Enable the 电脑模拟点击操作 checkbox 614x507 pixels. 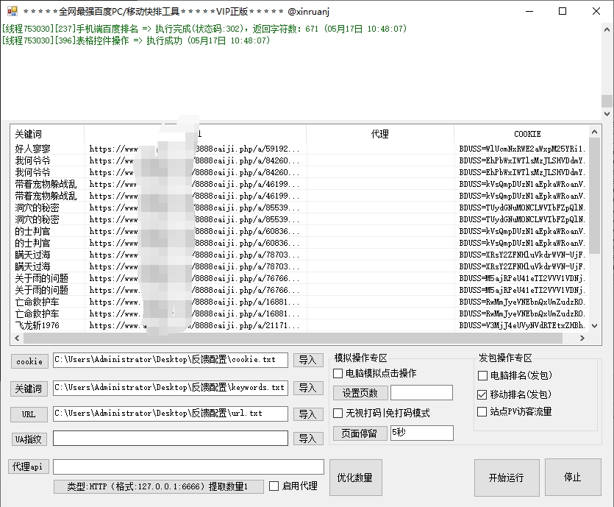(338, 373)
